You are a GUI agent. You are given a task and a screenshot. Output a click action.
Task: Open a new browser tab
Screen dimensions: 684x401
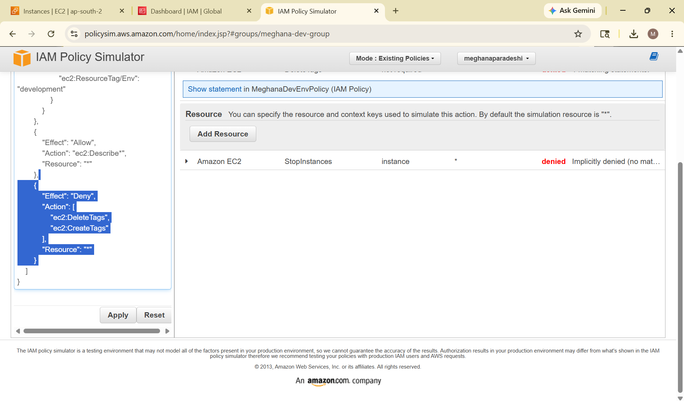tap(396, 11)
